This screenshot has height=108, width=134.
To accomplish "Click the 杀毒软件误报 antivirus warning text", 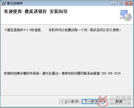I will (29, 73).
